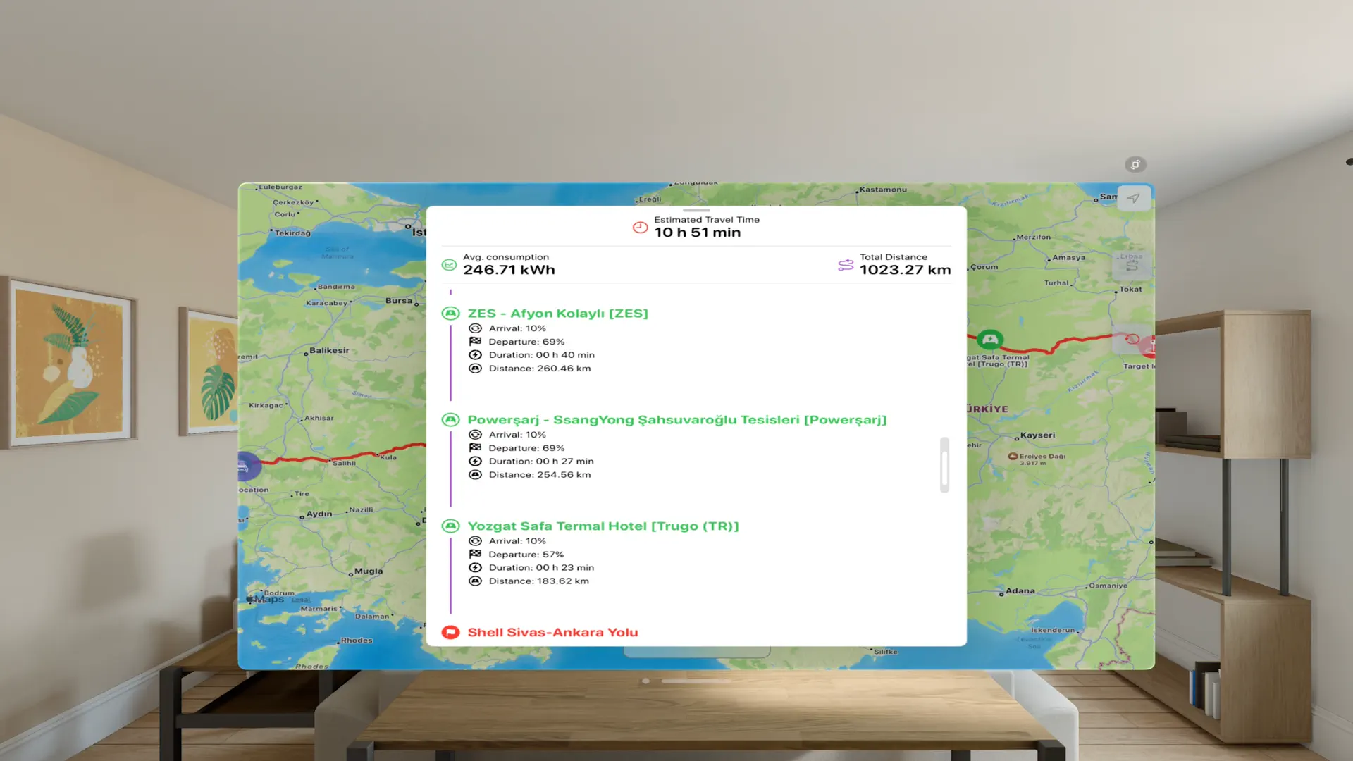Click the window resize bar below the app
The height and width of the screenshot is (761, 1353).
[696, 681]
